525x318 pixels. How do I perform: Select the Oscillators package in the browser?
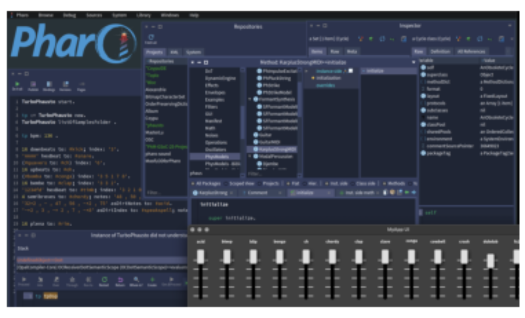[x=216, y=149]
